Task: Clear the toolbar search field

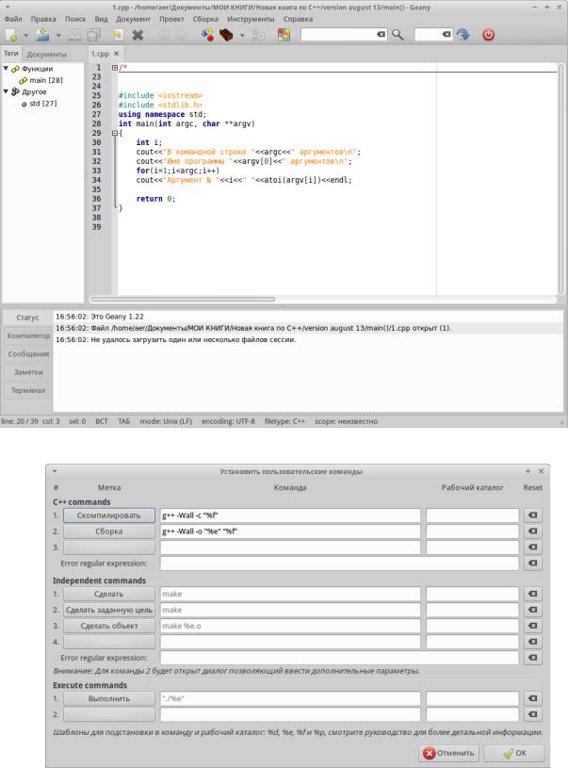Action: (381, 34)
